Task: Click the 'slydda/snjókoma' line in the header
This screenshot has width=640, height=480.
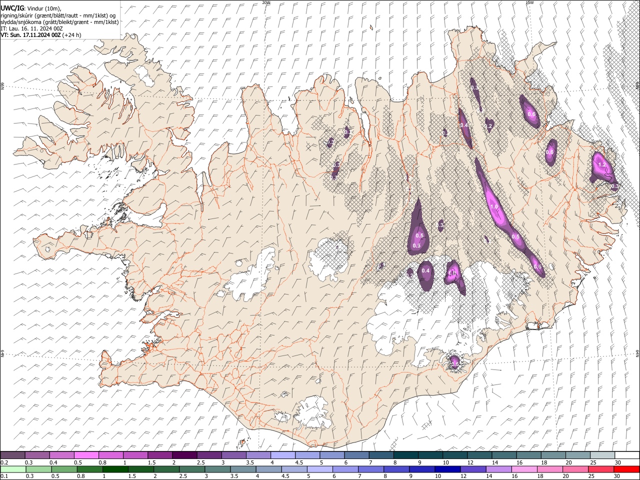Action: tap(59, 22)
